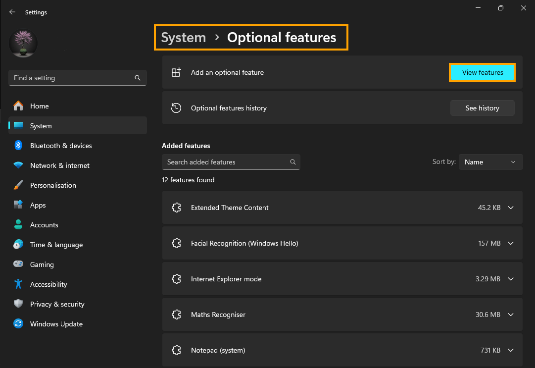Click the magnifier icon in Find a setting
Viewport: 535px width, 368px height.
tap(138, 78)
